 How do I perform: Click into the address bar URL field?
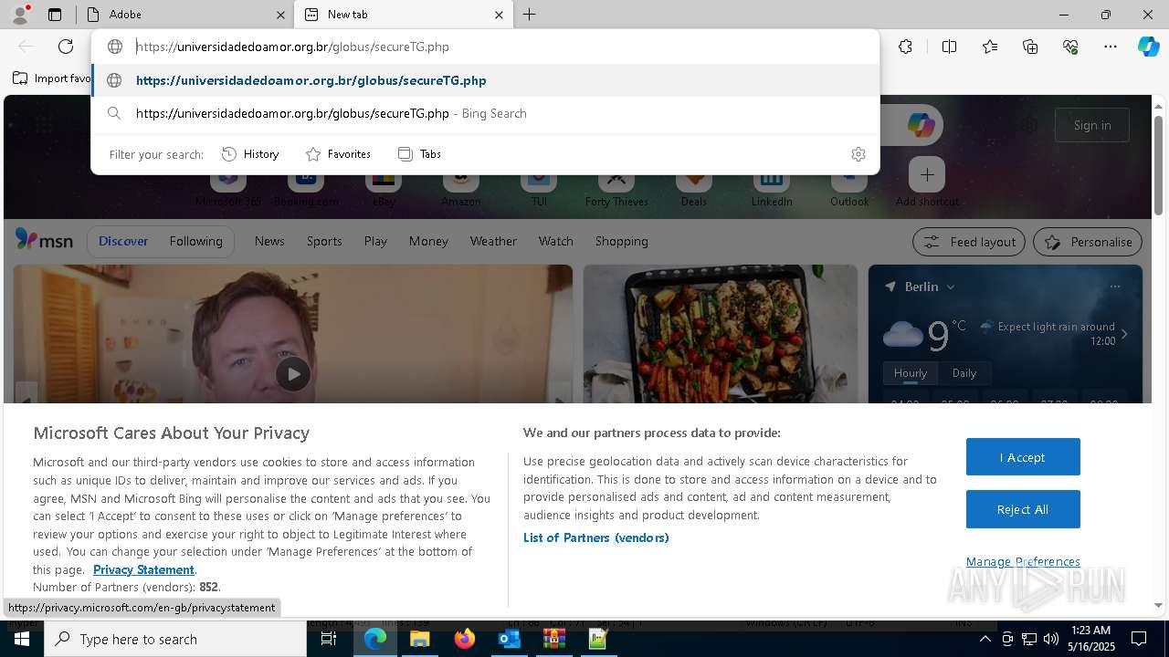pyautogui.click(x=484, y=47)
